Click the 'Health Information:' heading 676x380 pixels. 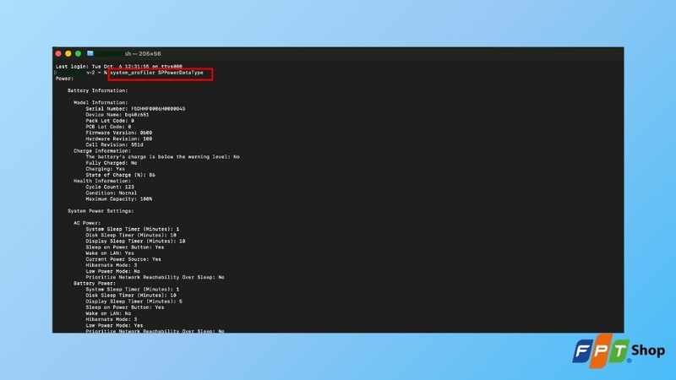[102, 182]
